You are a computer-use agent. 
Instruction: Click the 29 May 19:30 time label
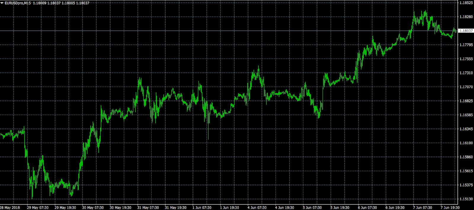click(65, 208)
